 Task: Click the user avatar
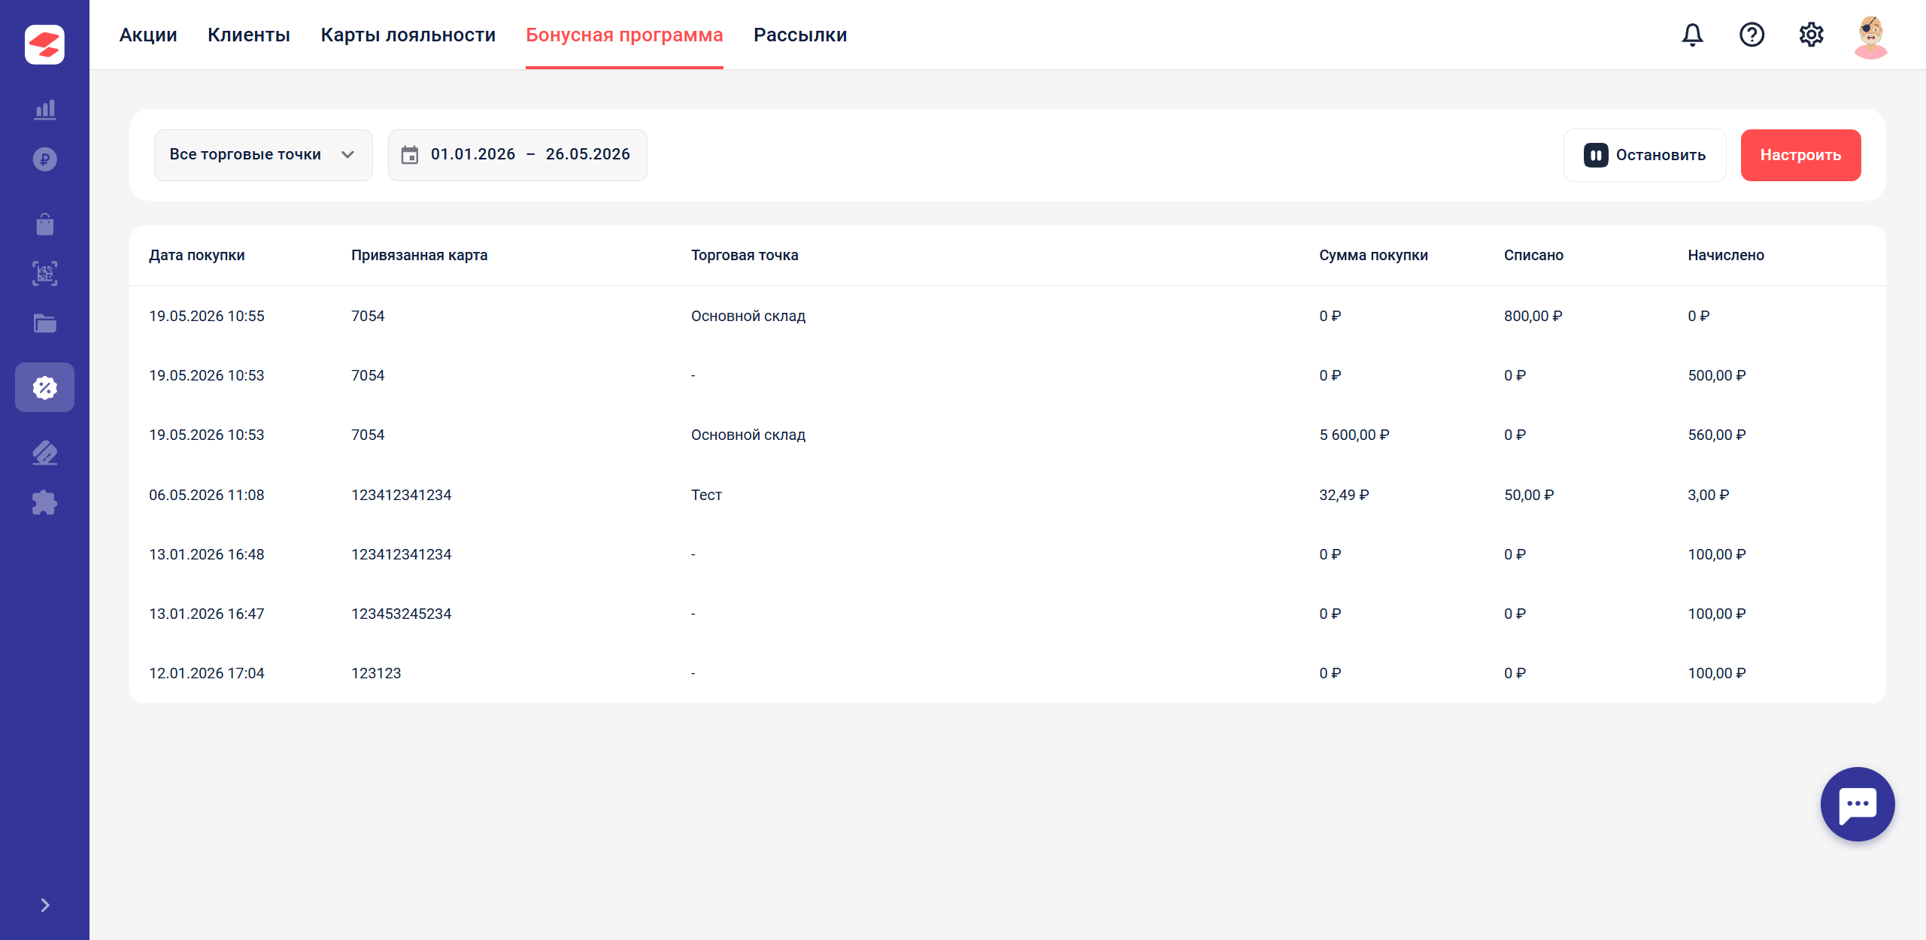(x=1871, y=36)
